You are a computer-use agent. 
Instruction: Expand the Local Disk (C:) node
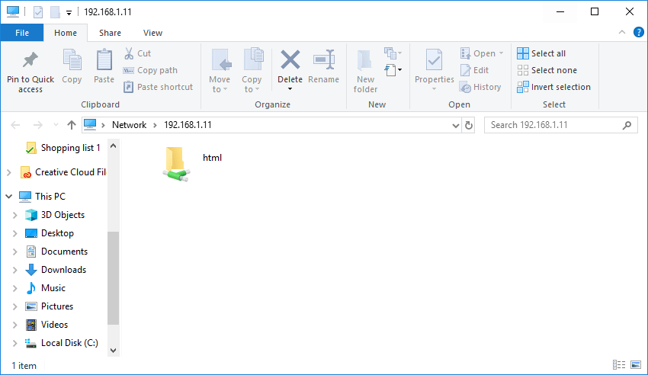tap(15, 343)
